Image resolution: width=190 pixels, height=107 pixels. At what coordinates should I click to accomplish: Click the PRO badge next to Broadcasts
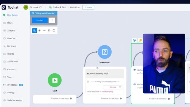point(21,85)
